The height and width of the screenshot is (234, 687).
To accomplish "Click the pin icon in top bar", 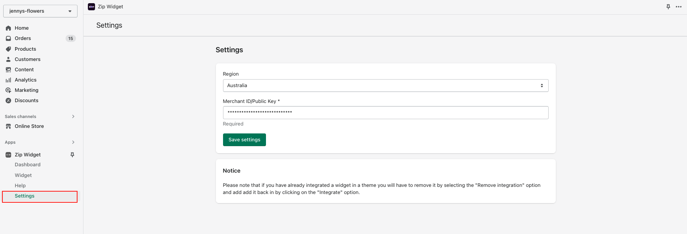I will pyautogui.click(x=668, y=7).
